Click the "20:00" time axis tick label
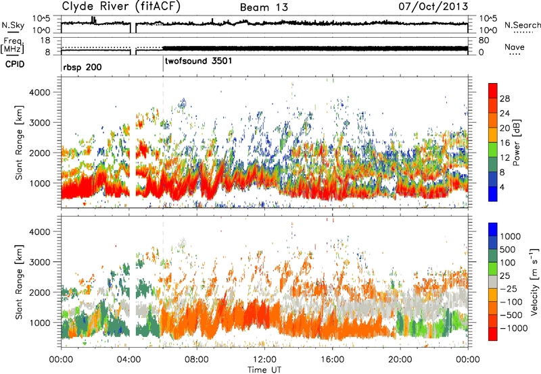This screenshot has width=541, height=374. [400, 360]
